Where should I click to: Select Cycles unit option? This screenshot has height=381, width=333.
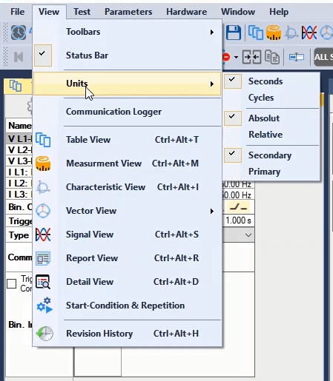click(x=261, y=98)
